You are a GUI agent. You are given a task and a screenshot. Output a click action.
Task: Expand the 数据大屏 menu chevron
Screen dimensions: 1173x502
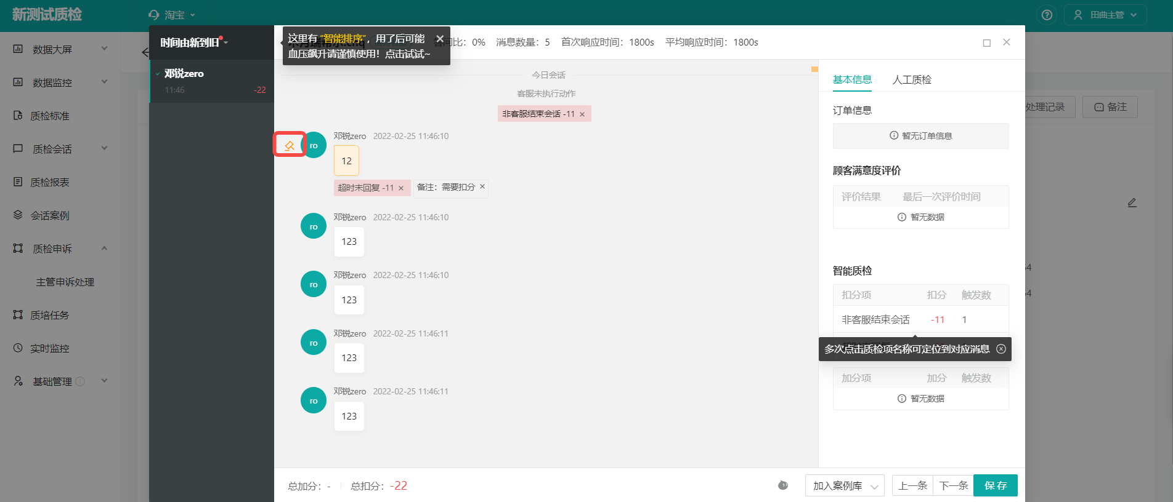104,49
